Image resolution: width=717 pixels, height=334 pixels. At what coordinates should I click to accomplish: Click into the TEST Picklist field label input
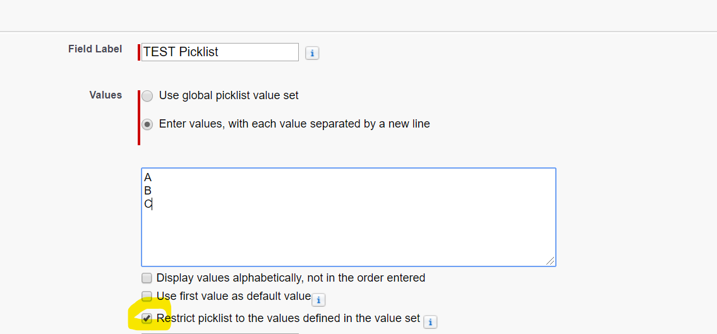point(219,52)
